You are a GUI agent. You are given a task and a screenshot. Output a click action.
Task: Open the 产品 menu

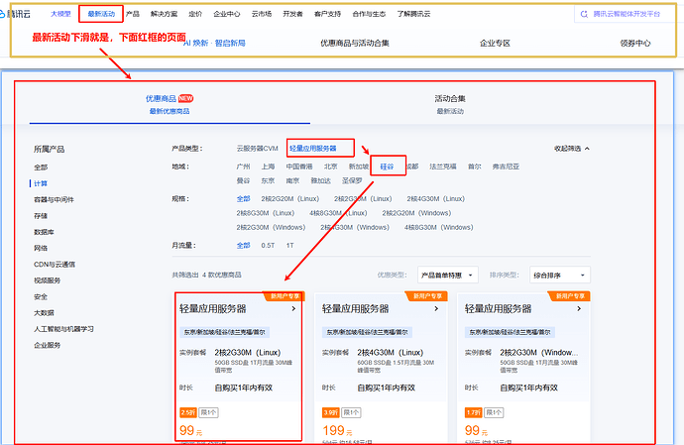tap(133, 14)
